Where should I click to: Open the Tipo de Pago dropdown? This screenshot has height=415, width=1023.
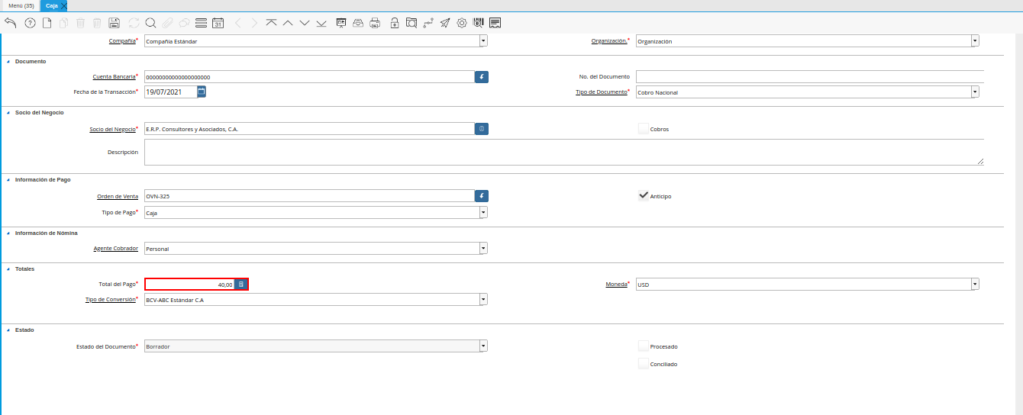[483, 213]
